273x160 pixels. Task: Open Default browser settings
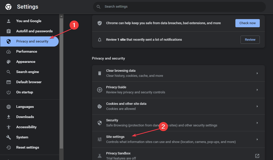coord(29,82)
